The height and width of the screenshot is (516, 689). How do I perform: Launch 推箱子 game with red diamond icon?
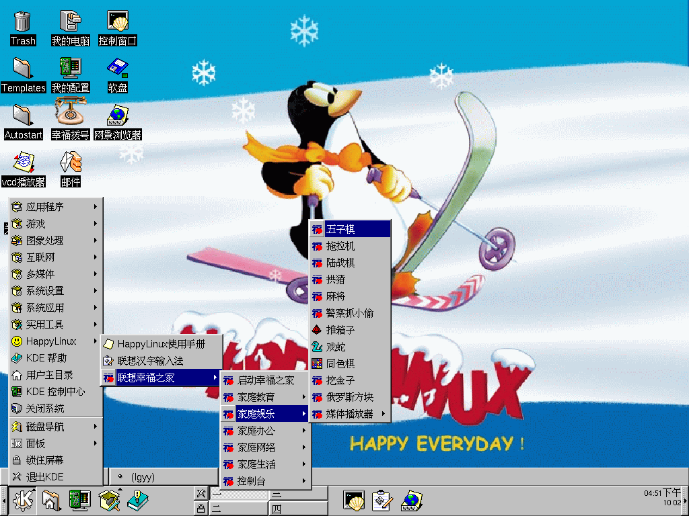[350, 330]
